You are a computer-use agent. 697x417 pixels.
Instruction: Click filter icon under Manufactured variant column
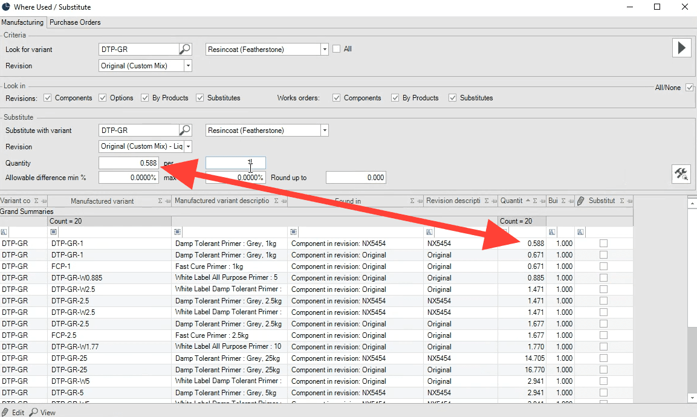tap(53, 232)
